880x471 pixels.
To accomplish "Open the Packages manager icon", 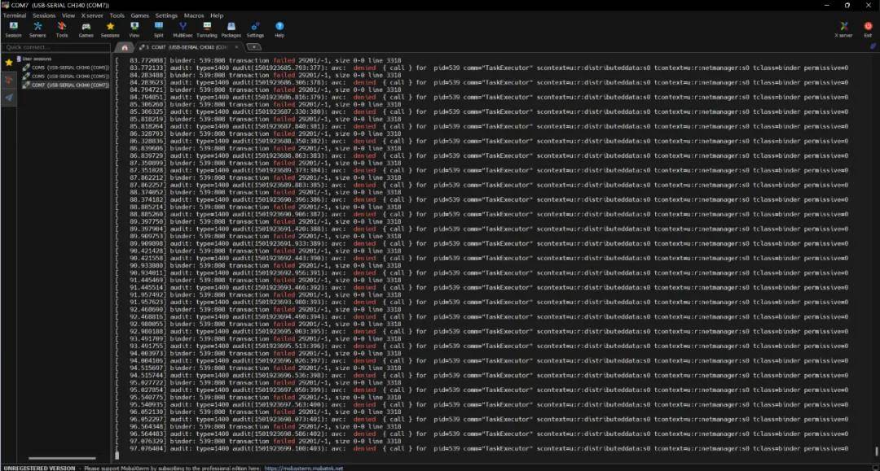I will pos(231,29).
